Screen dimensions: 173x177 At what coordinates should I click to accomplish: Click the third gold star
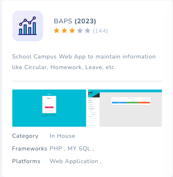[72, 31]
